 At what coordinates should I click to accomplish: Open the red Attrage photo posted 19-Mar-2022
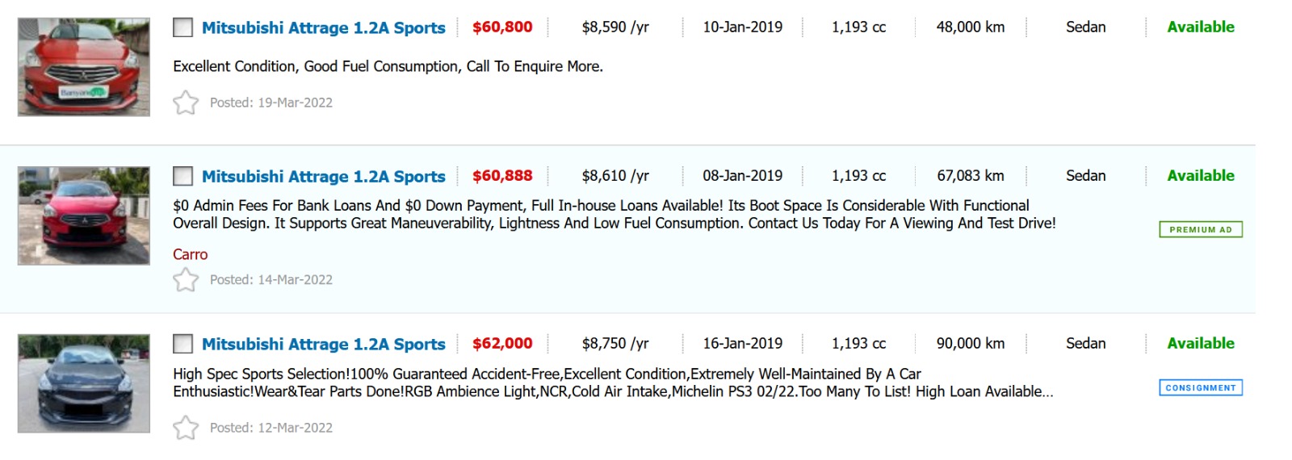[84, 67]
